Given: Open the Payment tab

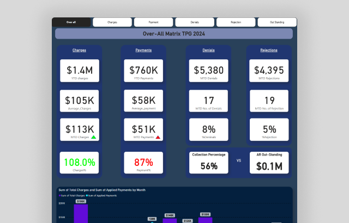Looking at the screenshot, I should pyautogui.click(x=154, y=22).
